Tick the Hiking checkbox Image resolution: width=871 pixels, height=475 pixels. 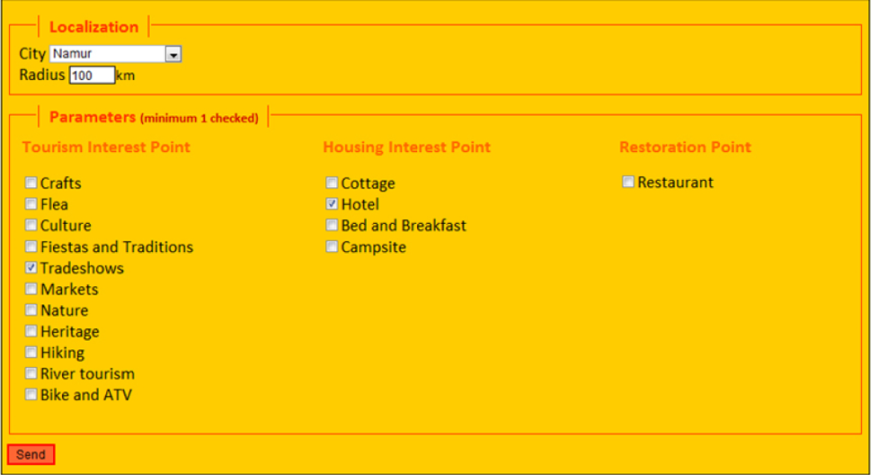[x=31, y=352]
